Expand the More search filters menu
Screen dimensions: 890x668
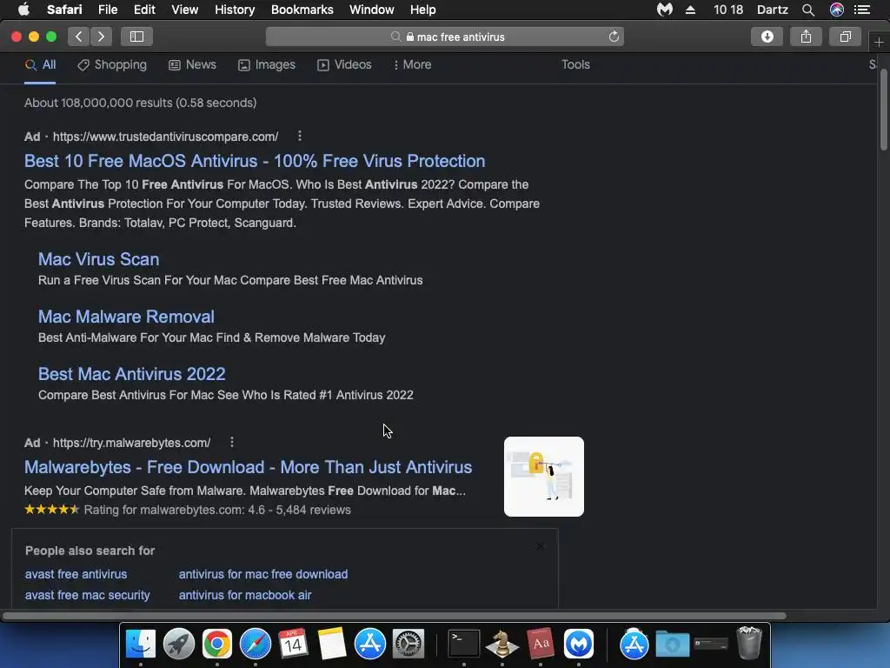[413, 64]
